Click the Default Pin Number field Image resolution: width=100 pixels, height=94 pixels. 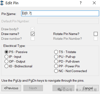tap(68, 21)
